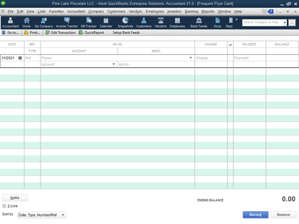Screen dimensions: 299x224
Task: Click the Splits button
Action: click(x=15, y=198)
